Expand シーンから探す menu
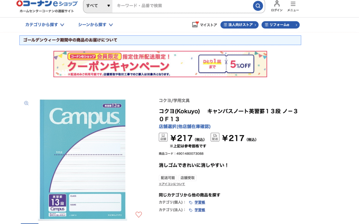Screen dimensions: 359x224 click(95, 24)
